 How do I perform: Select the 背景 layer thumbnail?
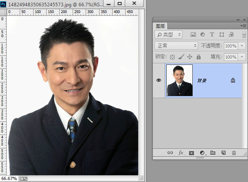(180, 80)
